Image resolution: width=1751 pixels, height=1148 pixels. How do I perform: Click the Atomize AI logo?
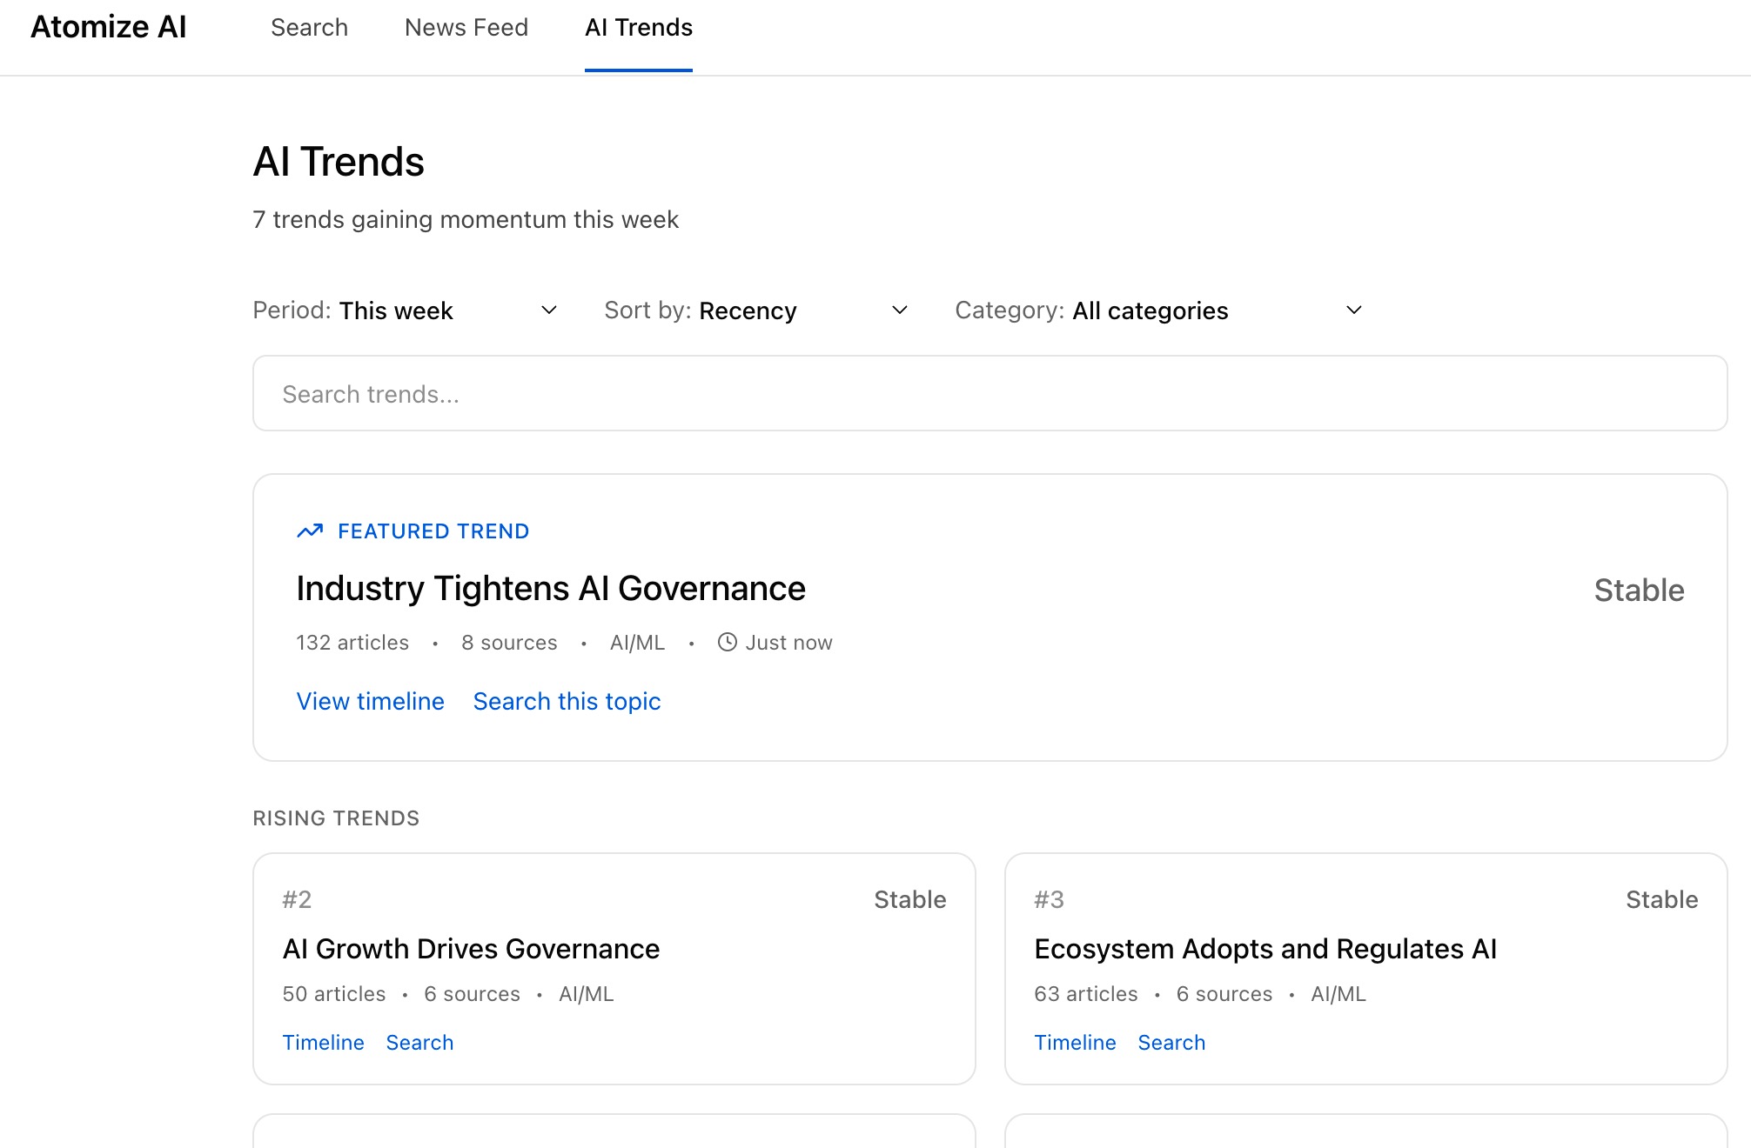point(107,26)
